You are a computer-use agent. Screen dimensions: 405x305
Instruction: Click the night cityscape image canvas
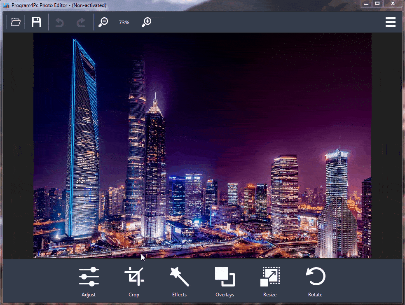click(202, 146)
